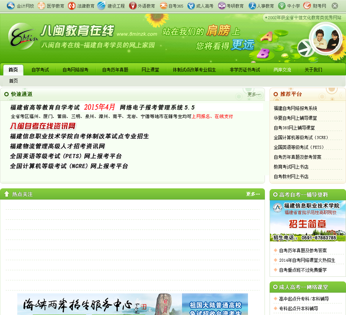Open 全国英语等级考试 (PETS) 网上报考平台
The width and height of the screenshot is (346, 315).
coord(66,156)
